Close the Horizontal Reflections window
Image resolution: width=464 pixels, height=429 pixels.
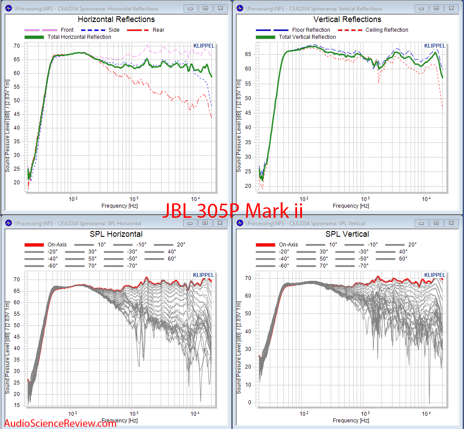coord(220,8)
